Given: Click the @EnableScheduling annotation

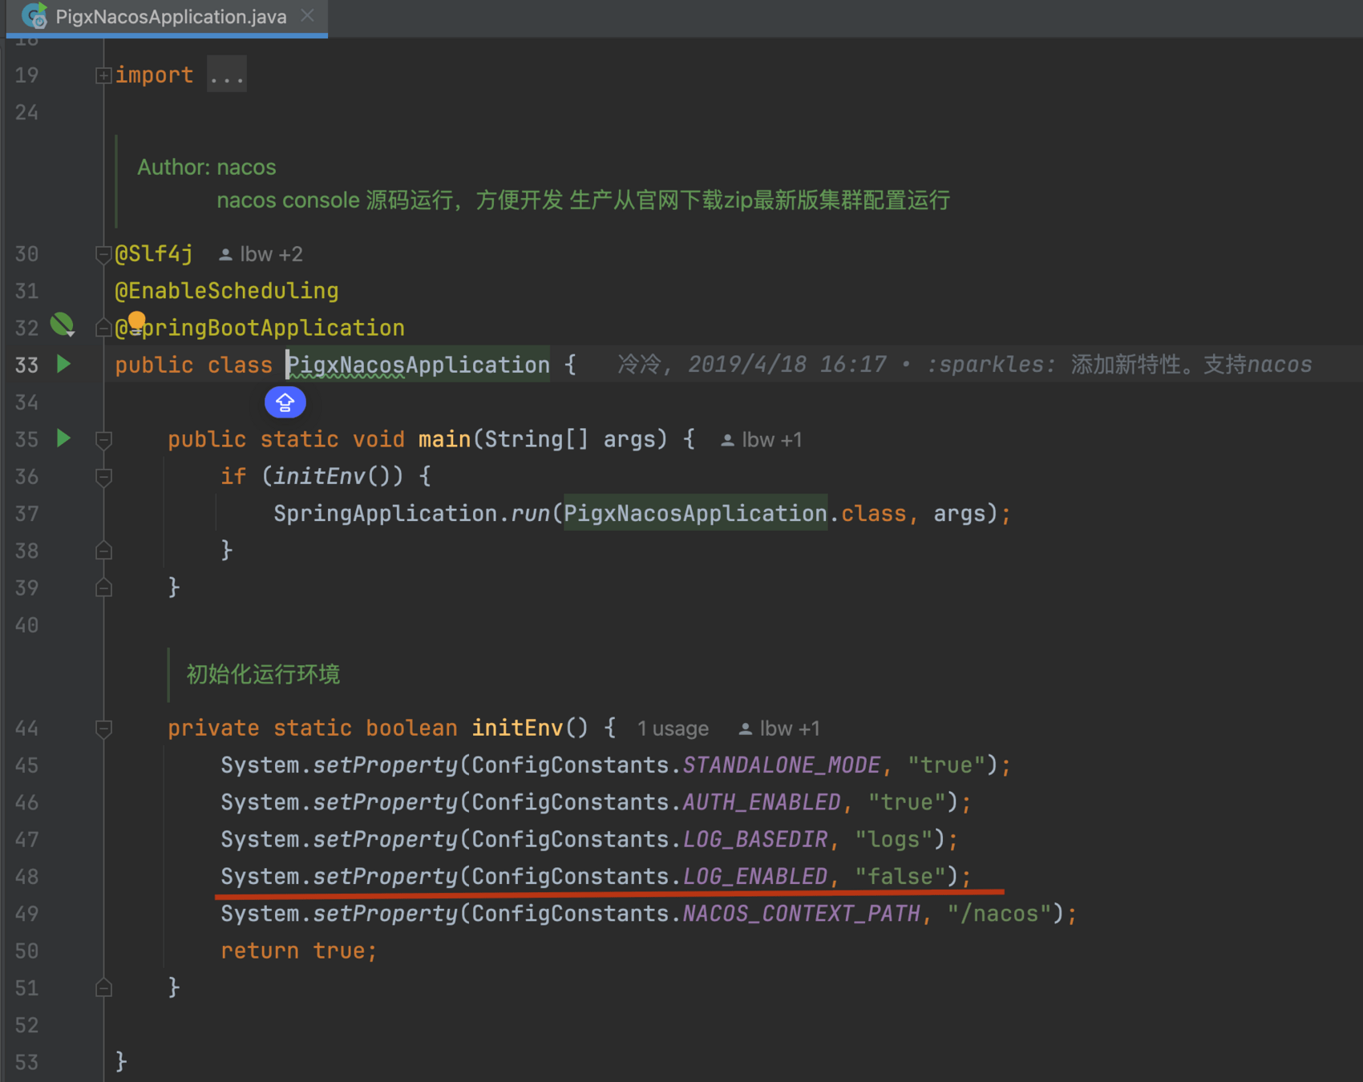Looking at the screenshot, I should tap(227, 291).
